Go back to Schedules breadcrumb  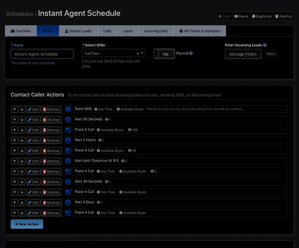coord(20,14)
